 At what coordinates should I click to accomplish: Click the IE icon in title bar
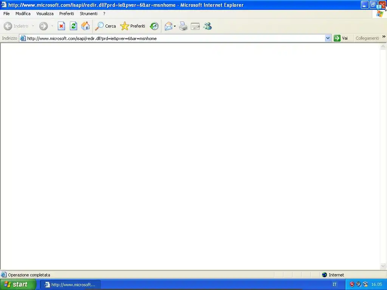(4, 5)
